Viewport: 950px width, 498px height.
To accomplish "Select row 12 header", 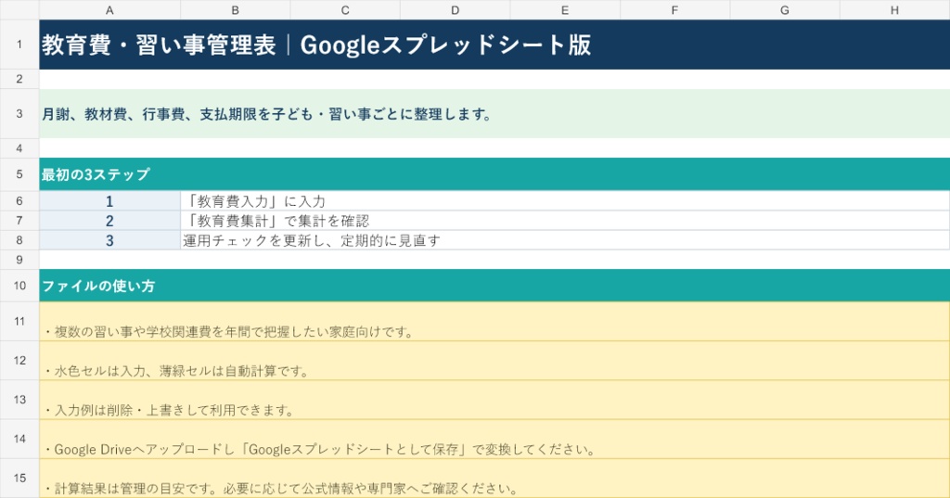I will [x=19, y=361].
